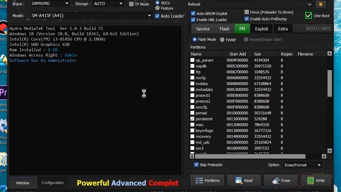The height and width of the screenshot is (192, 341).
Task: Check the seccfg partition
Action: click(x=192, y=107)
